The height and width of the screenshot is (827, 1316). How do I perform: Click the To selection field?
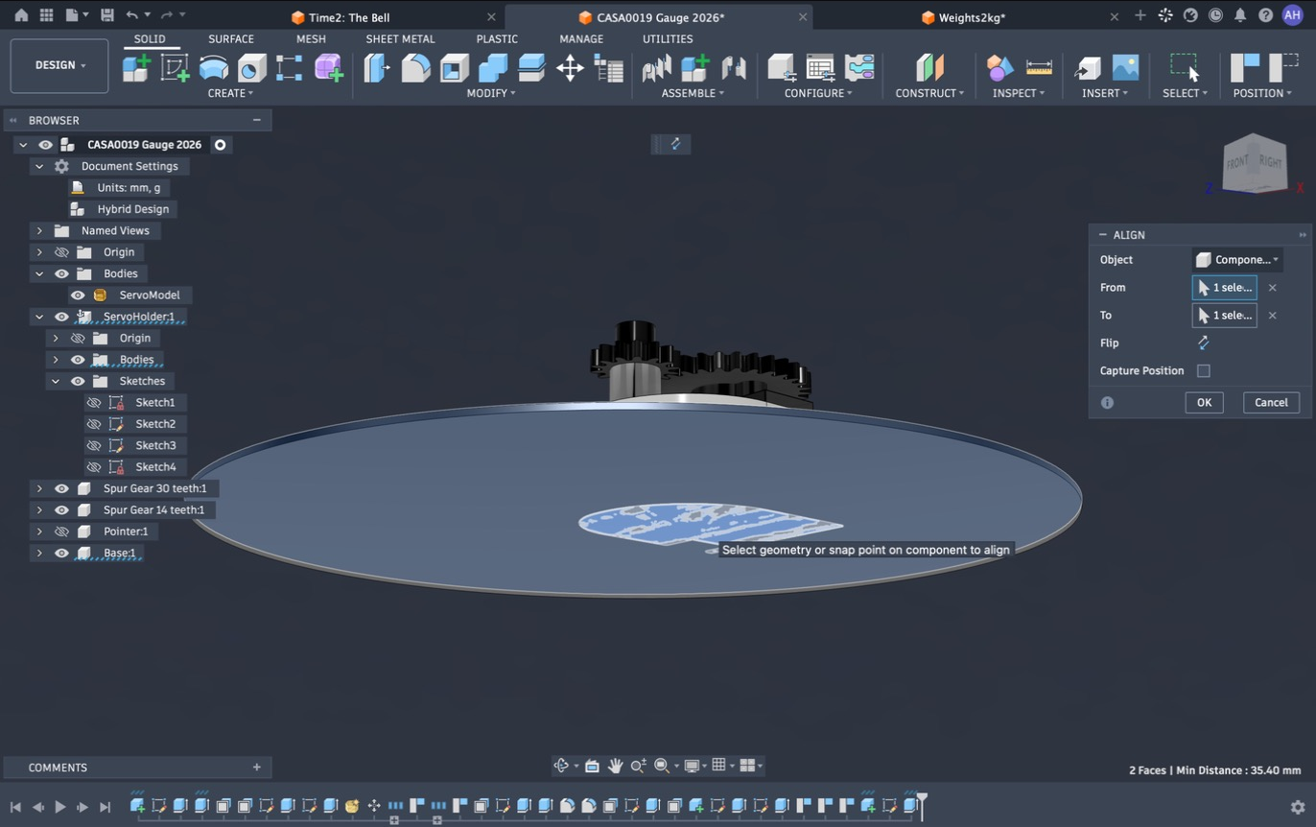point(1224,316)
